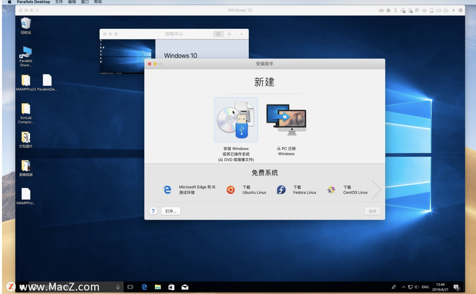Click the Ubuntu Linux download icon
Screen dimensions: 476x294
click(231, 190)
